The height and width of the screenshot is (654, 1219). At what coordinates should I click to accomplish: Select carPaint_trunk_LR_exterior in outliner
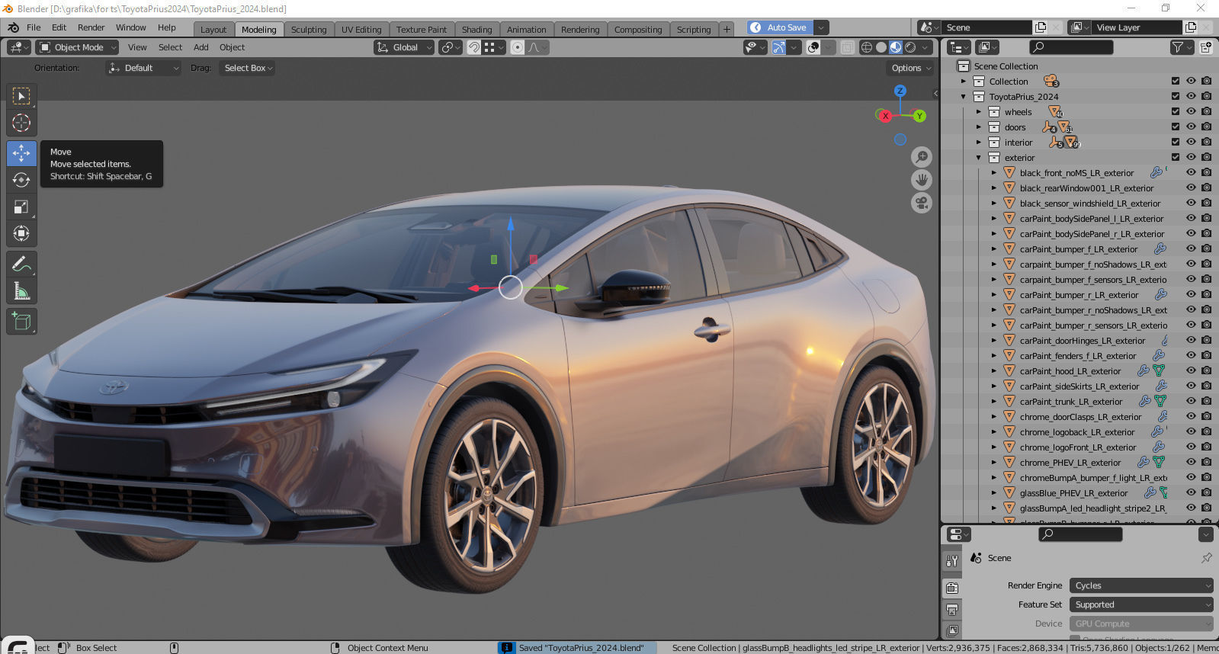point(1070,402)
